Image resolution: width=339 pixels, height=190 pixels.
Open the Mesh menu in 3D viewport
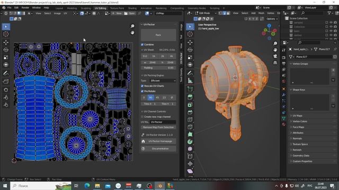[261, 13]
